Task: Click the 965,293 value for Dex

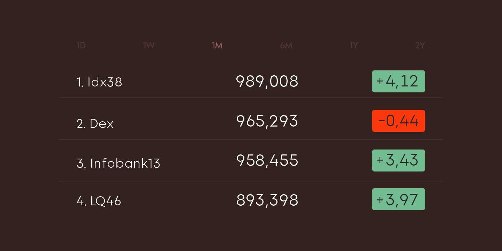Action: (x=267, y=121)
